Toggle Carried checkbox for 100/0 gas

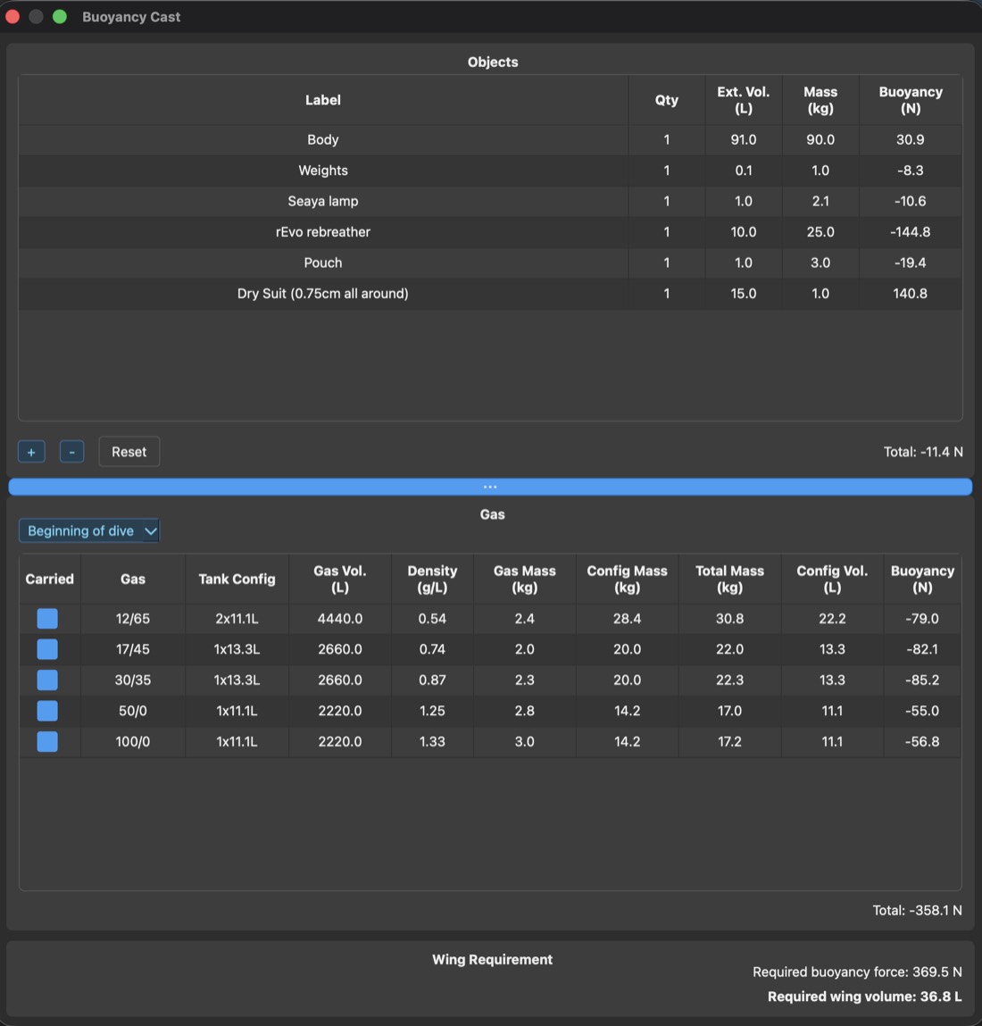click(x=47, y=741)
